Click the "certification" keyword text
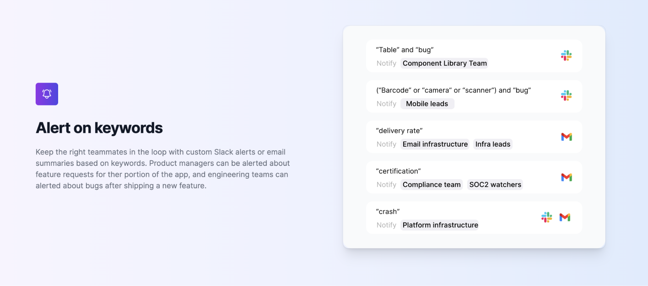Viewport: 648px width, 286px height. point(398,171)
